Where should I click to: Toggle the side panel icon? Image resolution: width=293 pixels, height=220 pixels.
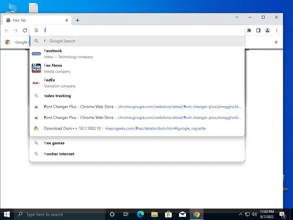tap(258, 30)
